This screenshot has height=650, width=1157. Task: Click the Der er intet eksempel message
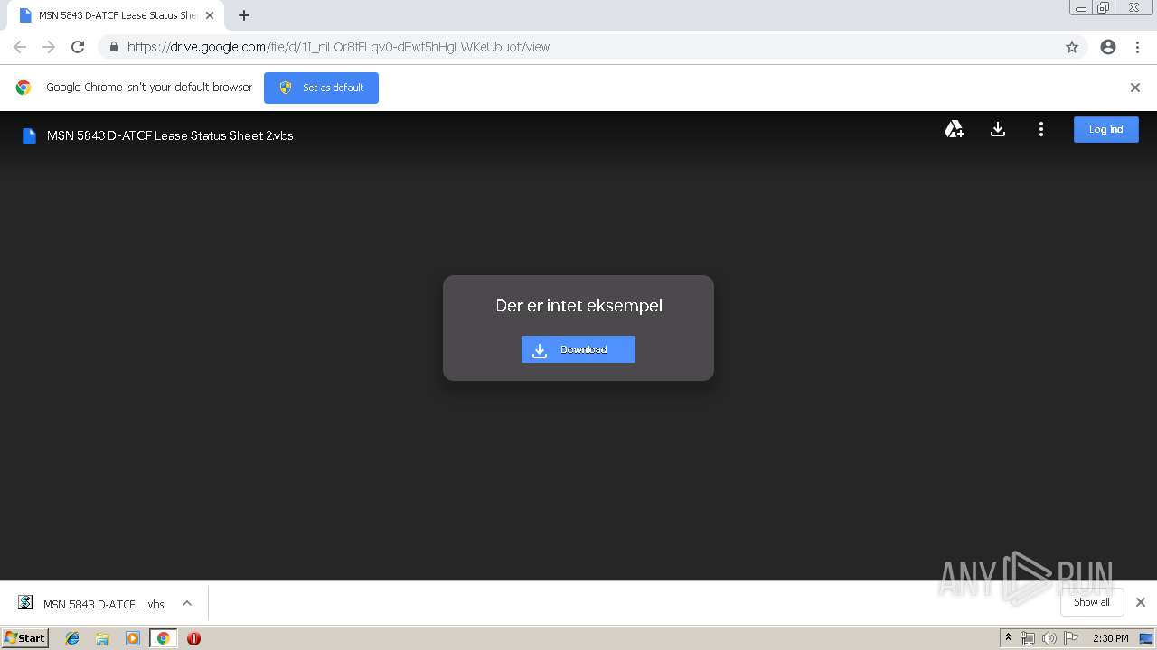(x=578, y=306)
